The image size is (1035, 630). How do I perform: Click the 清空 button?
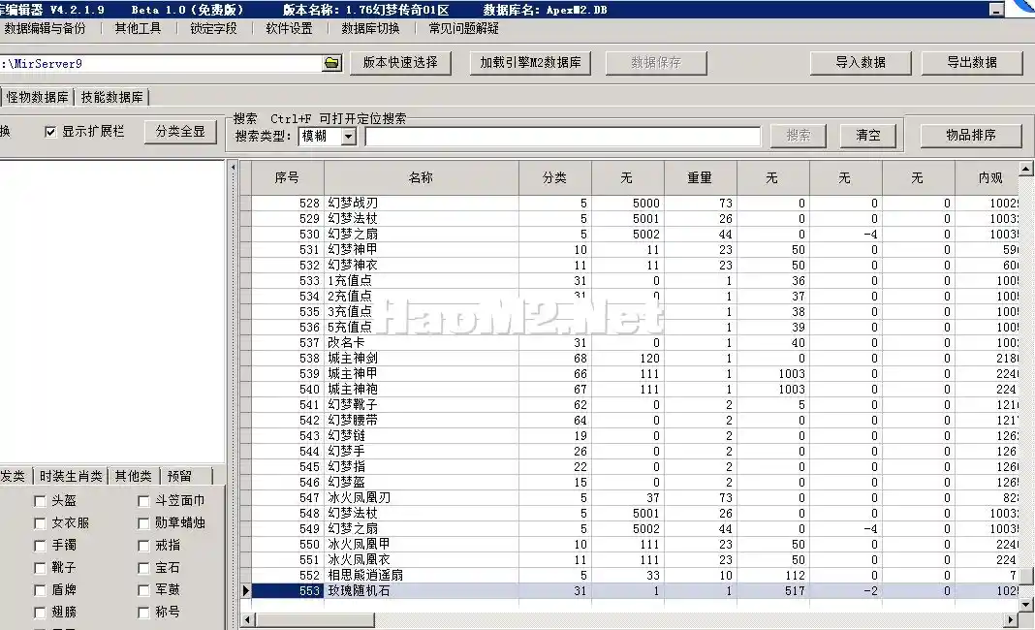click(868, 136)
